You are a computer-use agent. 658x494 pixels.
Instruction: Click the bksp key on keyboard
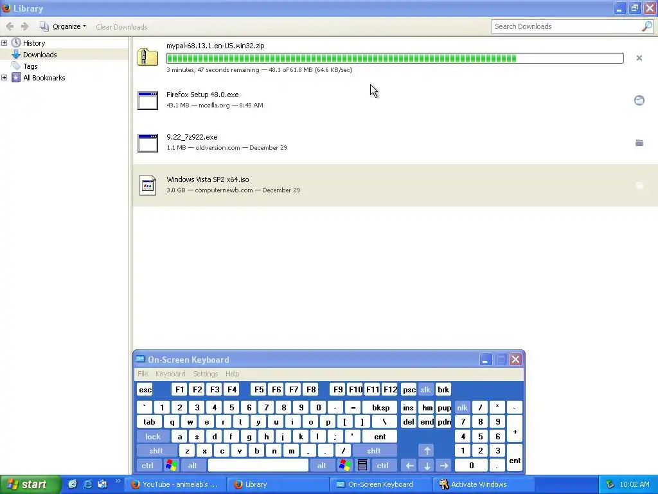[380, 407]
